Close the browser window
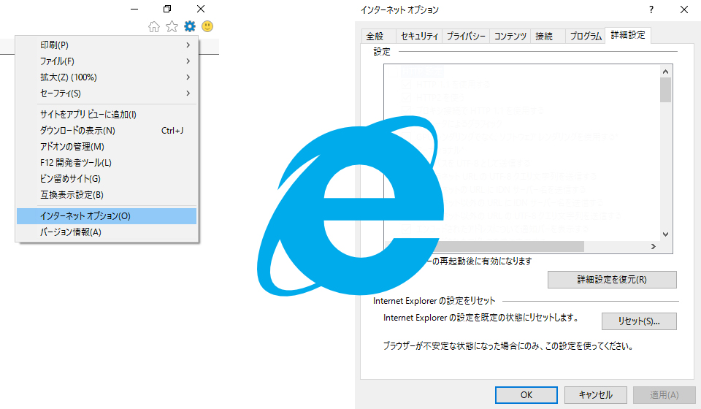Image resolution: width=701 pixels, height=409 pixels. 201,9
